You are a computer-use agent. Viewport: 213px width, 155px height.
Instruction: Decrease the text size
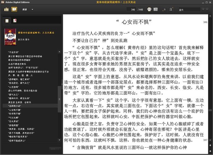point(164,9)
